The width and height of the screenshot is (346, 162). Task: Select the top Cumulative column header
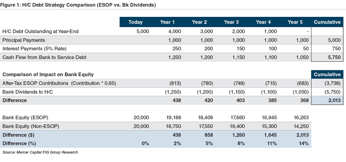click(327, 22)
